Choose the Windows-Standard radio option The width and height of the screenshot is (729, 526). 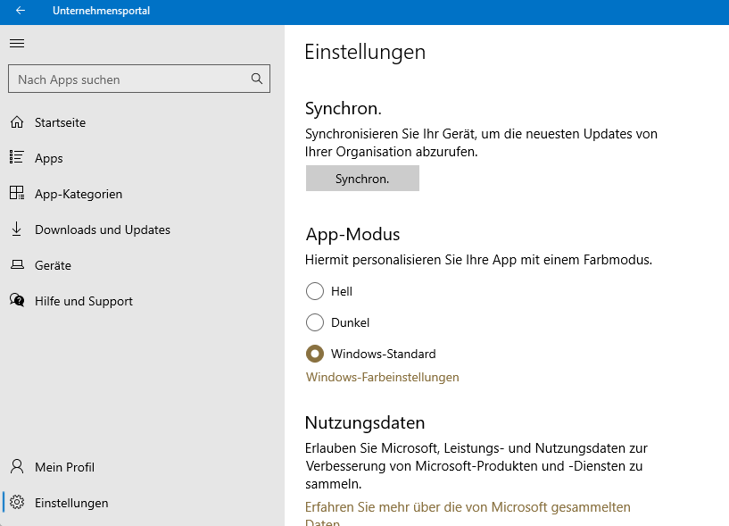coord(315,354)
